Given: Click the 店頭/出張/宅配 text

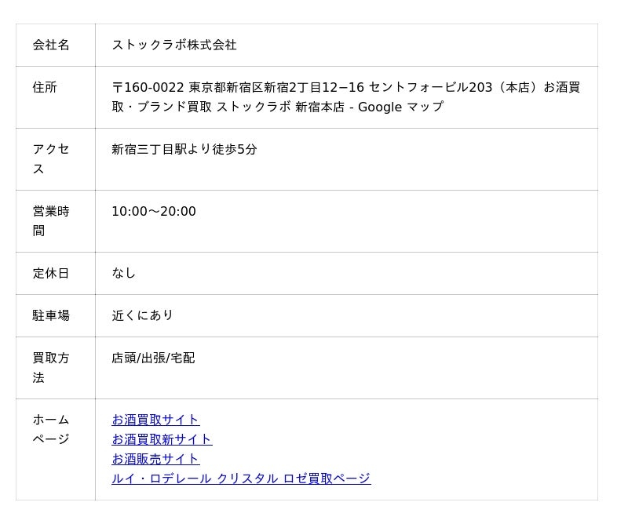Looking at the screenshot, I should pyautogui.click(x=153, y=358).
